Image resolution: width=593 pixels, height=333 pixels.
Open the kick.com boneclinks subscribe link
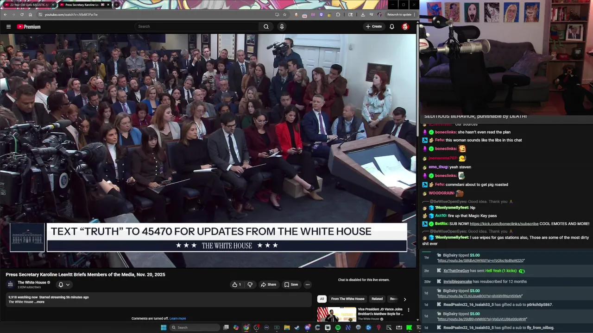504,224
